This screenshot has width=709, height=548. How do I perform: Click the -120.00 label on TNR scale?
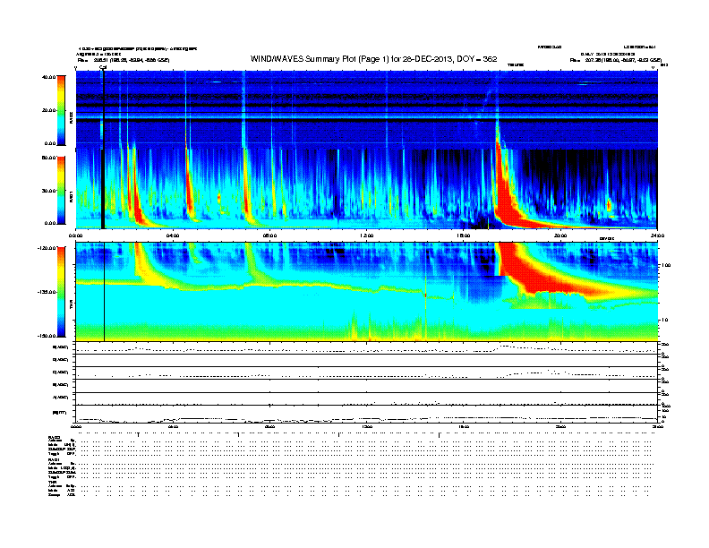click(x=47, y=248)
